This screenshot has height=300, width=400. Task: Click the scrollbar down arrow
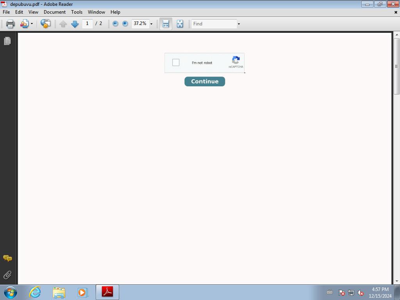pos(397,282)
